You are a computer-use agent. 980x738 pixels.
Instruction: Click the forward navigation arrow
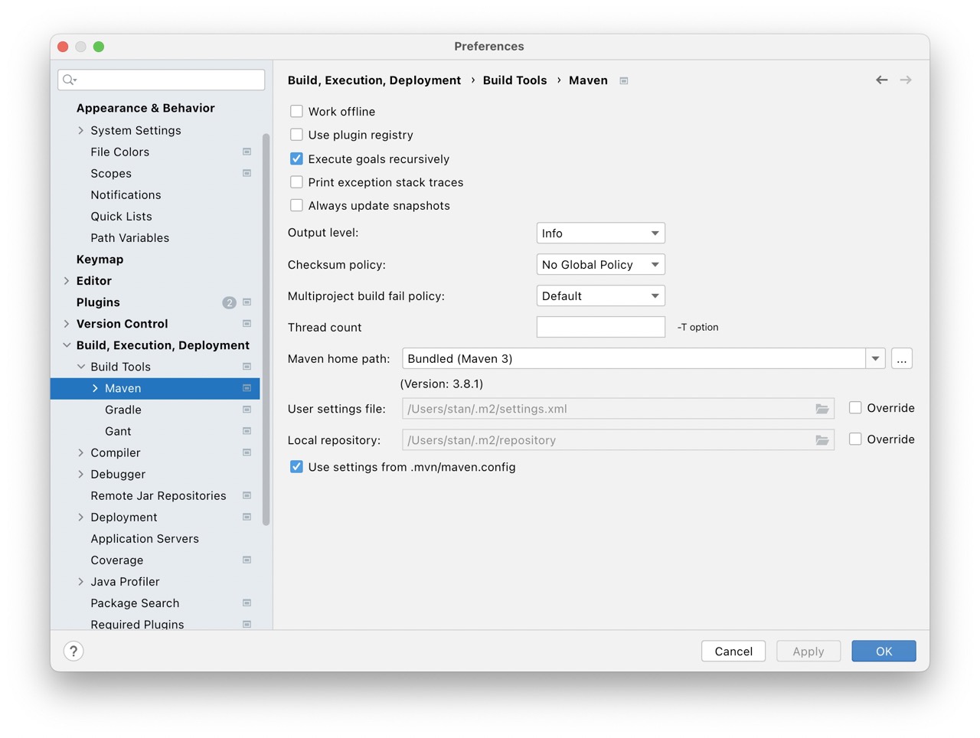906,80
